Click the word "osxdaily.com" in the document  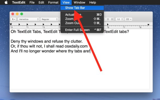pyautogui.click(x=76, y=46)
